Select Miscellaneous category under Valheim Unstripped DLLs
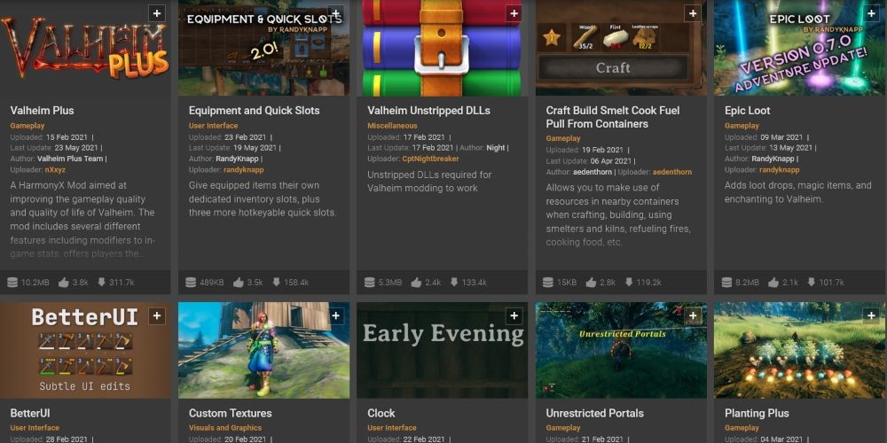The image size is (887, 443). pos(392,126)
